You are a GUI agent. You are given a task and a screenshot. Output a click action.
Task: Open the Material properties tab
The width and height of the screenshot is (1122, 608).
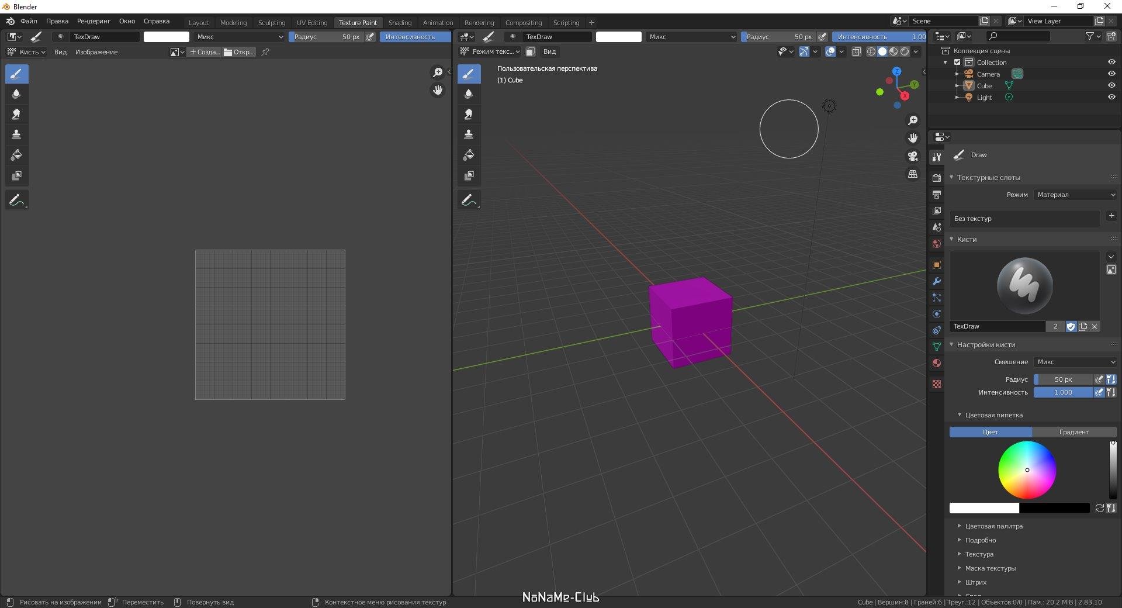[x=937, y=363]
